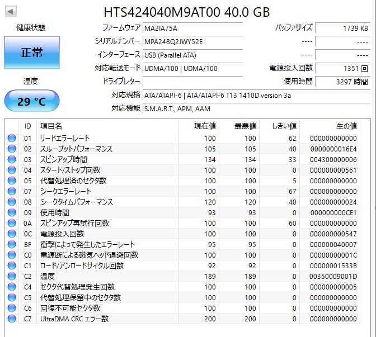Click status icon for ID 0A スピンアップ再試行回数
This screenshot has width=376, height=337.
[x=12, y=223]
